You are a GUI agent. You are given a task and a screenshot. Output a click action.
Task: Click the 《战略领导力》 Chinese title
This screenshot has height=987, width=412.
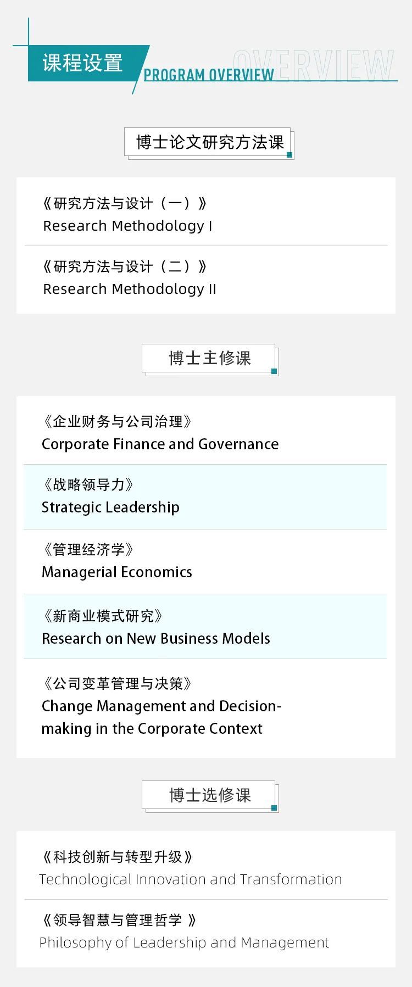(88, 484)
